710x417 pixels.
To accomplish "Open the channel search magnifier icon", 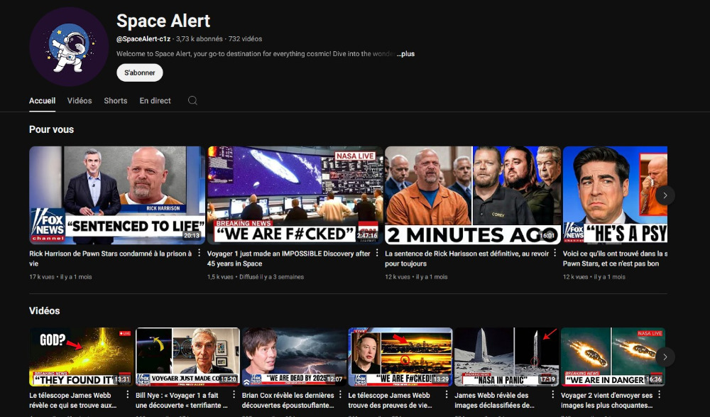I will [192, 101].
